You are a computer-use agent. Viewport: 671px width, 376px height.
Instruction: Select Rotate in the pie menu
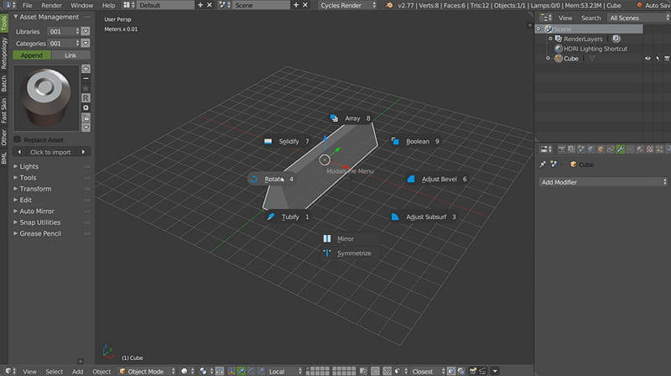271,179
